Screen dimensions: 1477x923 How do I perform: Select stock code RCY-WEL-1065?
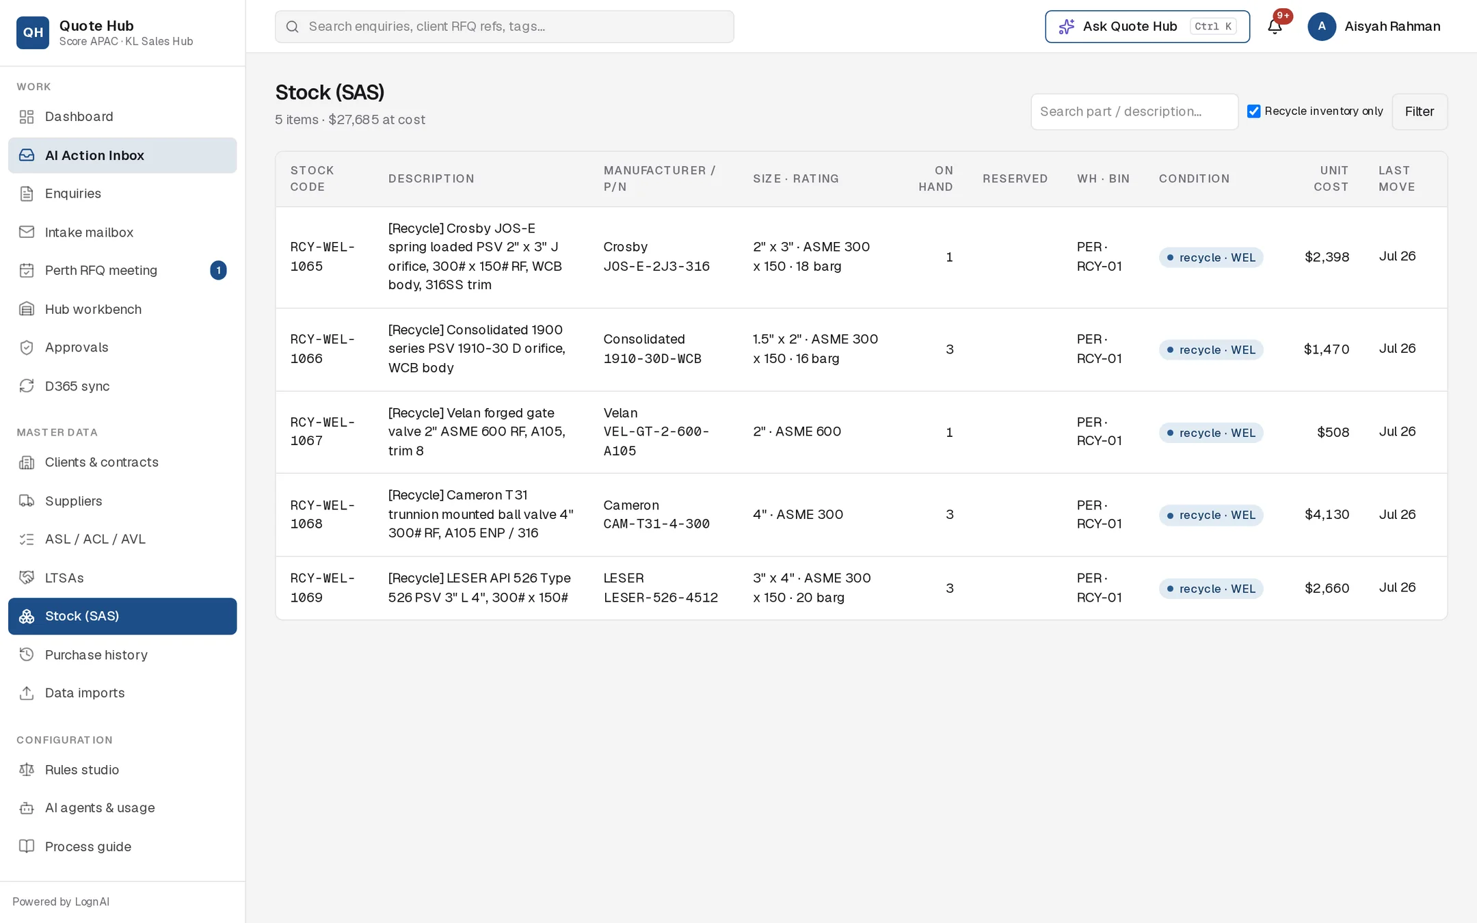pos(322,256)
